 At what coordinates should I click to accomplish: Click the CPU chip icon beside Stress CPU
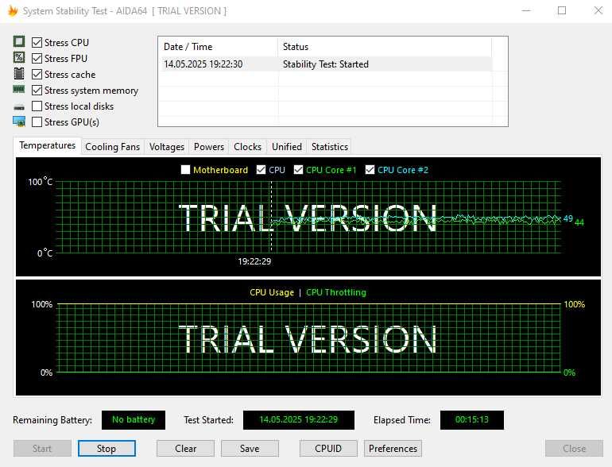[x=19, y=42]
